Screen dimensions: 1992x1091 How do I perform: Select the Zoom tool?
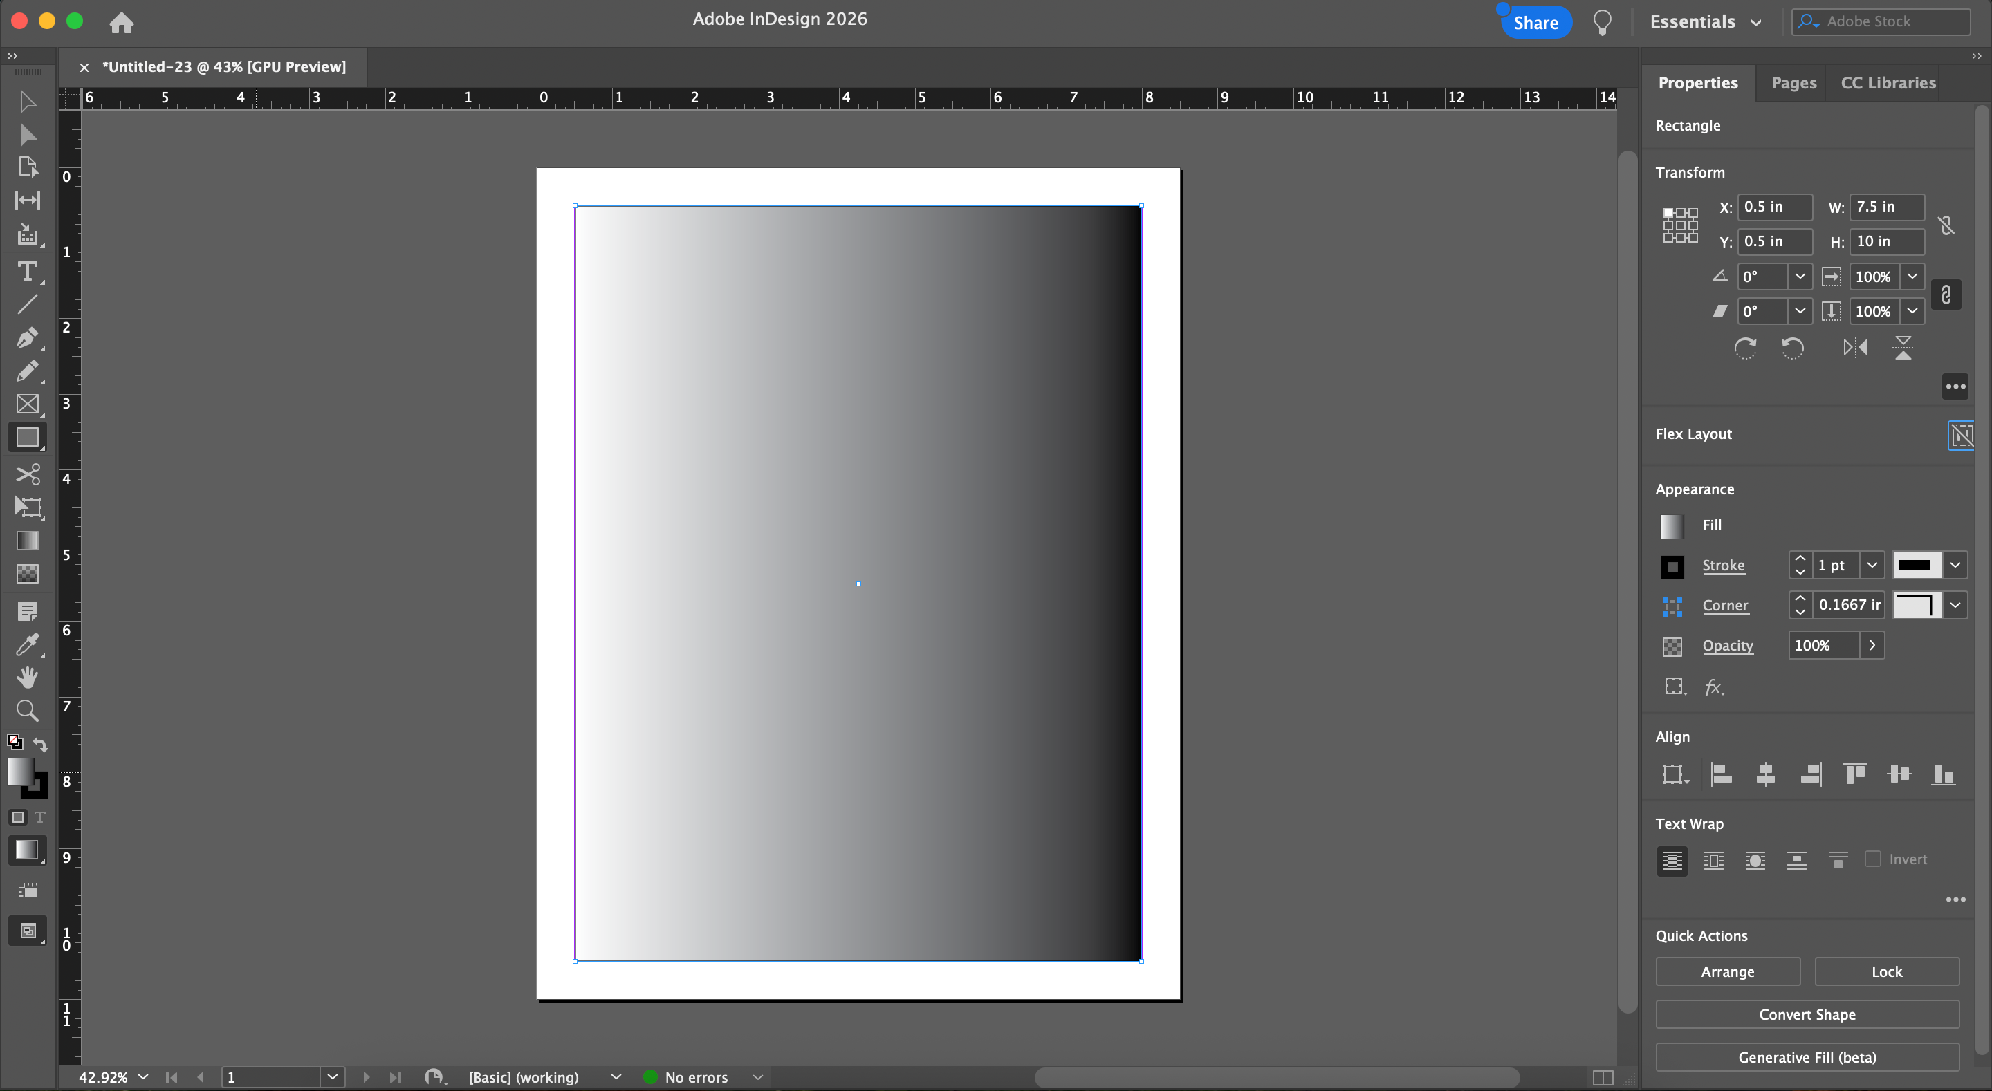(x=27, y=711)
